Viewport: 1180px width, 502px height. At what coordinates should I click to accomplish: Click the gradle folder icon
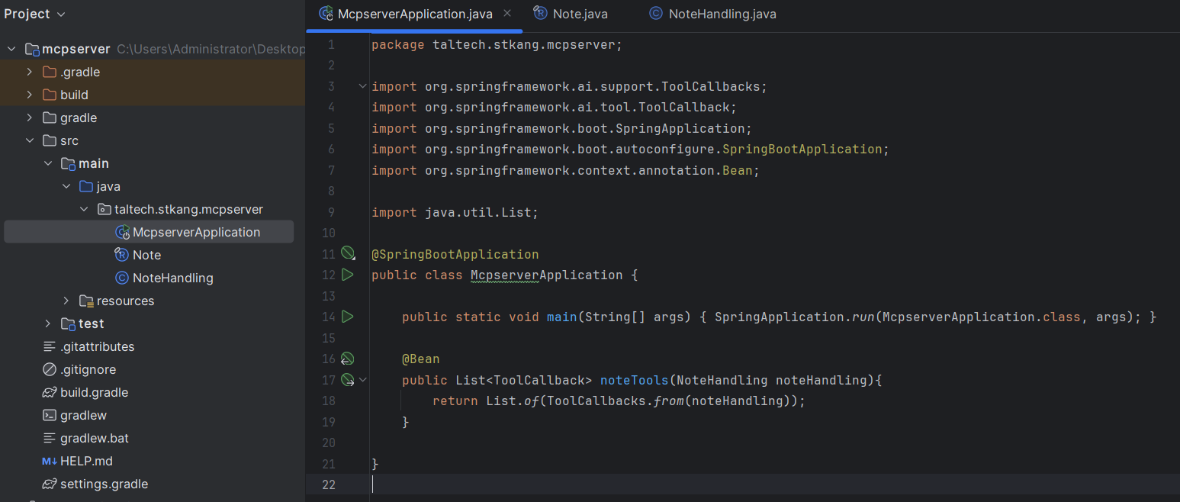pyautogui.click(x=50, y=117)
